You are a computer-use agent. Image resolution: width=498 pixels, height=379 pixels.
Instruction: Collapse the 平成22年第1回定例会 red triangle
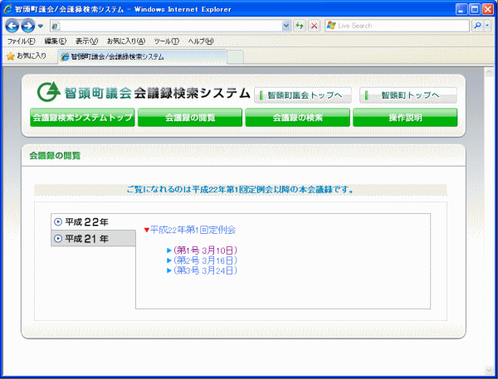click(146, 230)
